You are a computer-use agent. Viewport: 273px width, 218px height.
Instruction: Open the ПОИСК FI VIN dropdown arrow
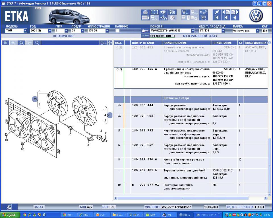193,31
